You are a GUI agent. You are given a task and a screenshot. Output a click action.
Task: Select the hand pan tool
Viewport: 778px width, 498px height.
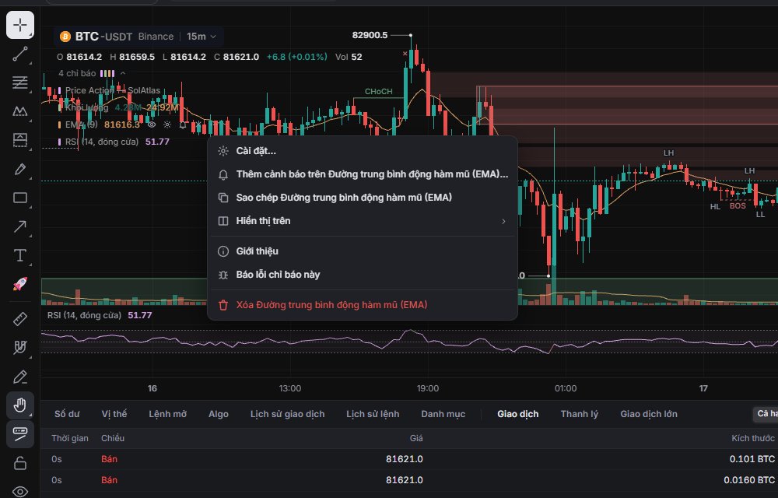[x=20, y=405]
